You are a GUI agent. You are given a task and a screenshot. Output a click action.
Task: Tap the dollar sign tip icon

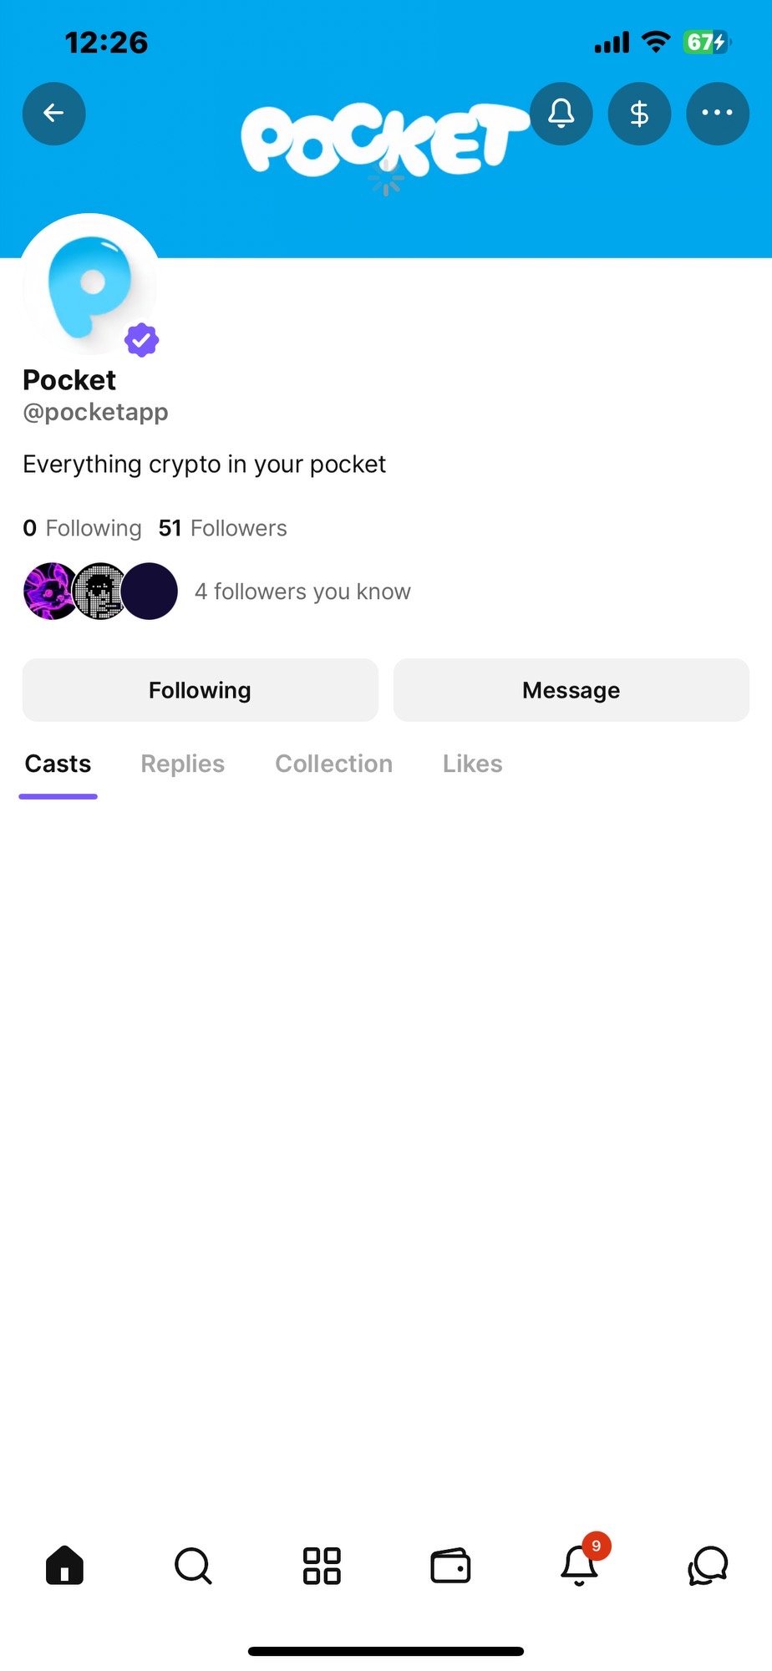tap(639, 114)
